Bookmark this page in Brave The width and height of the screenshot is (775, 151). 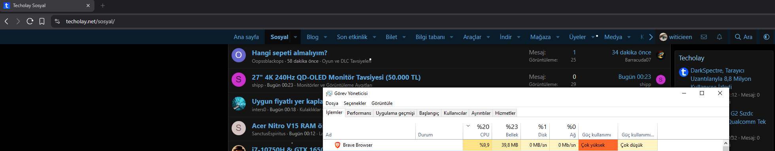(x=42, y=21)
